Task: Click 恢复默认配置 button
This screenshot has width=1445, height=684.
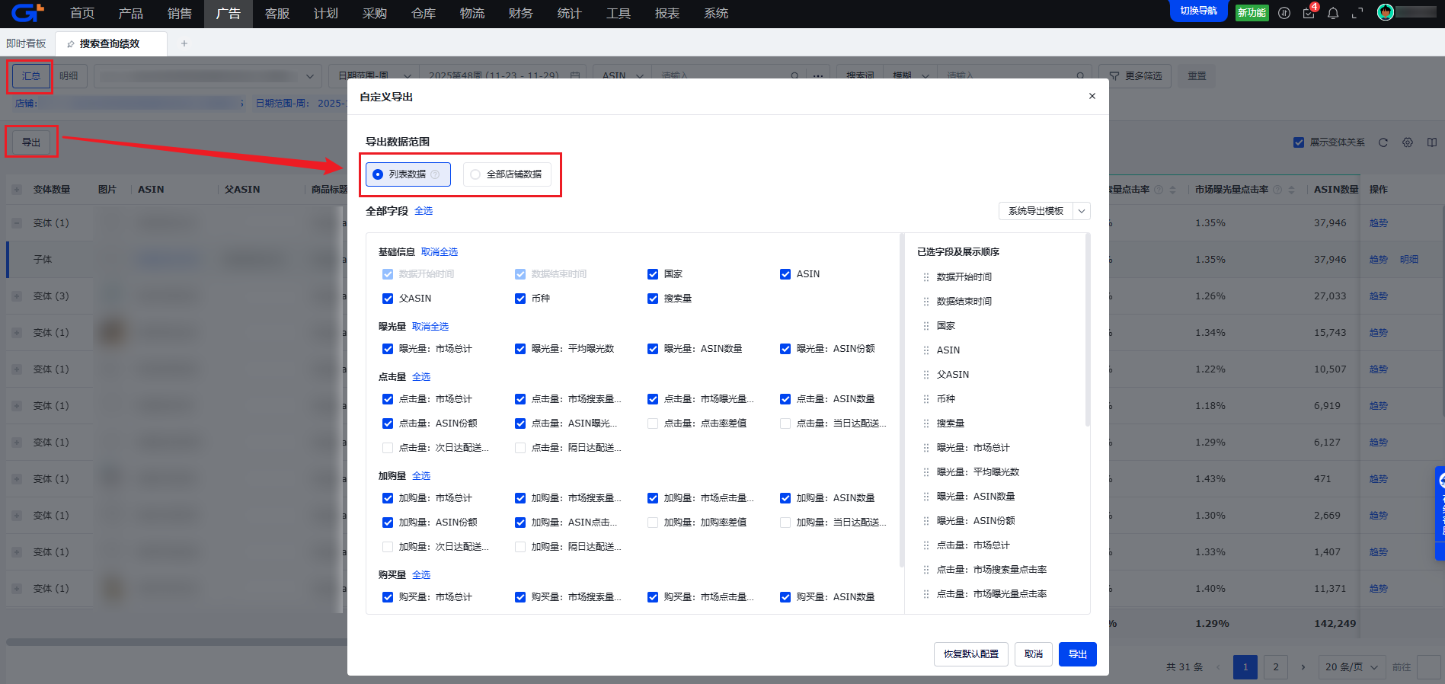Action: tap(970, 654)
